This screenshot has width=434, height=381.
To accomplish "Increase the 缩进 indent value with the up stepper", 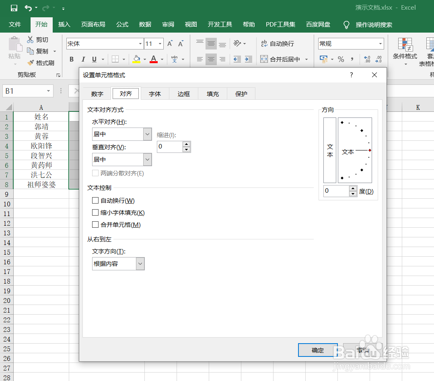I will tap(187, 144).
